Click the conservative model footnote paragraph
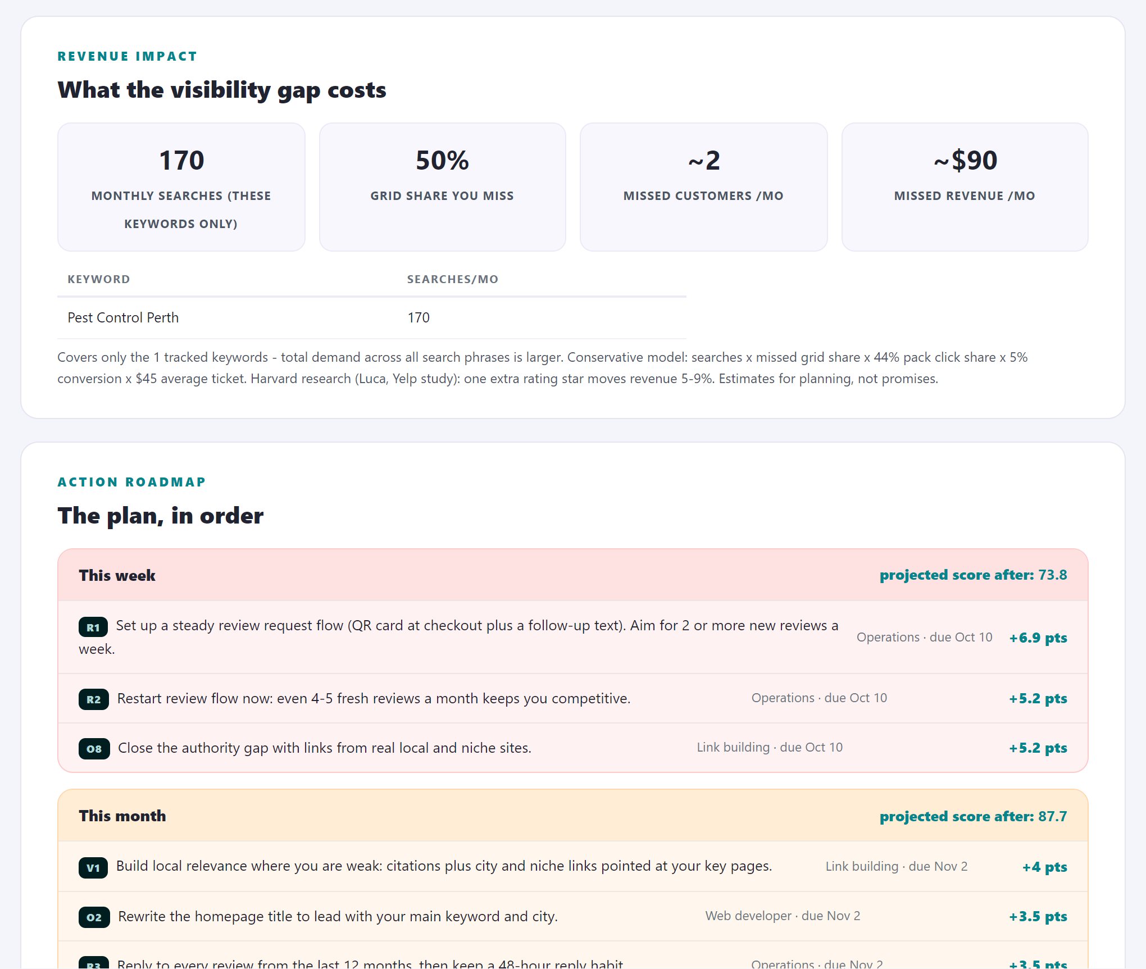Image resolution: width=1146 pixels, height=969 pixels. pyautogui.click(x=543, y=368)
